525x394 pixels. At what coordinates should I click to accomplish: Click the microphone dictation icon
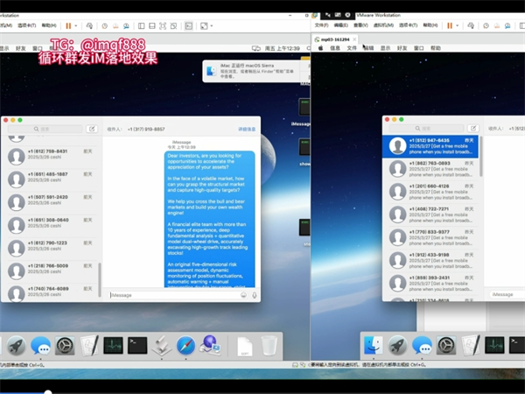pyautogui.click(x=254, y=295)
